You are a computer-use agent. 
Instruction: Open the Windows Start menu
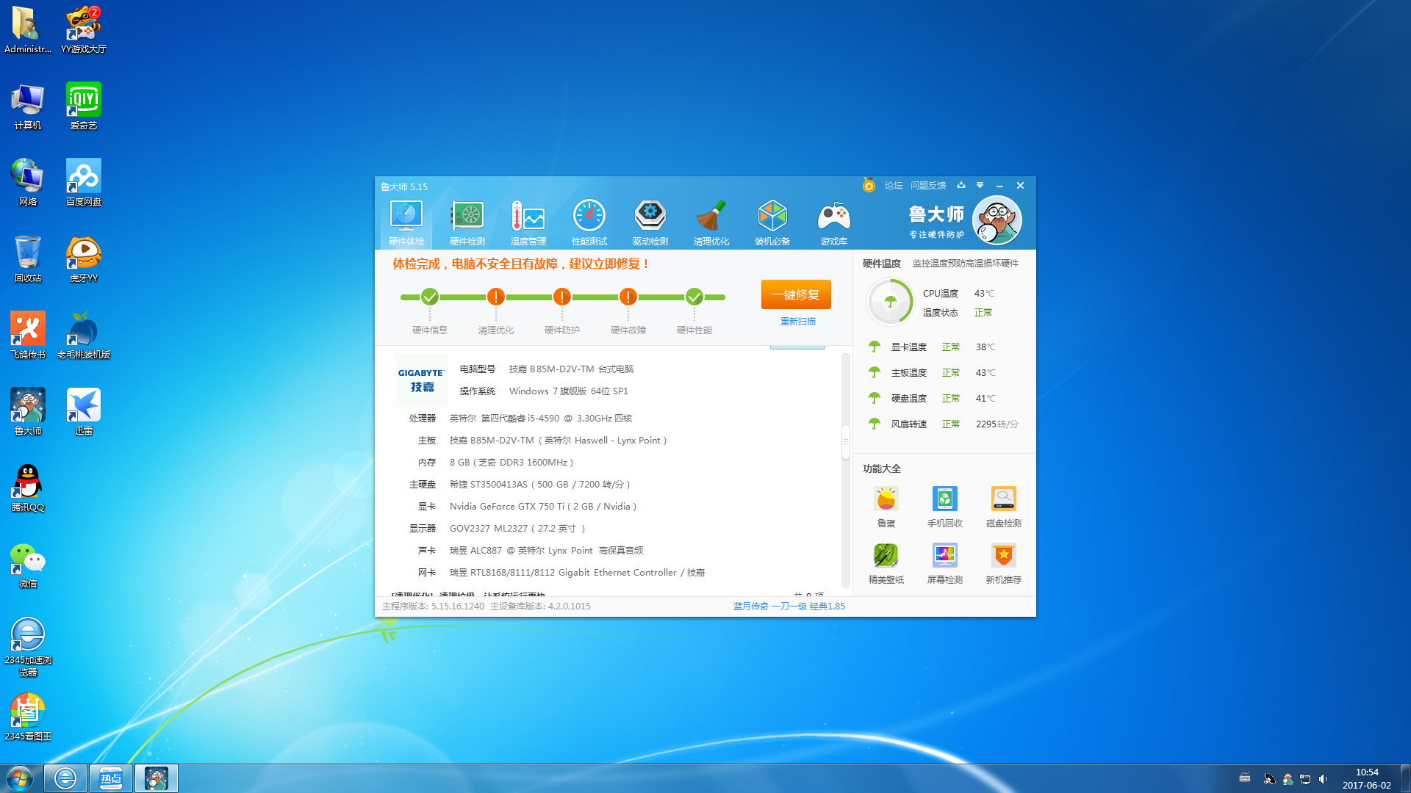(x=20, y=778)
